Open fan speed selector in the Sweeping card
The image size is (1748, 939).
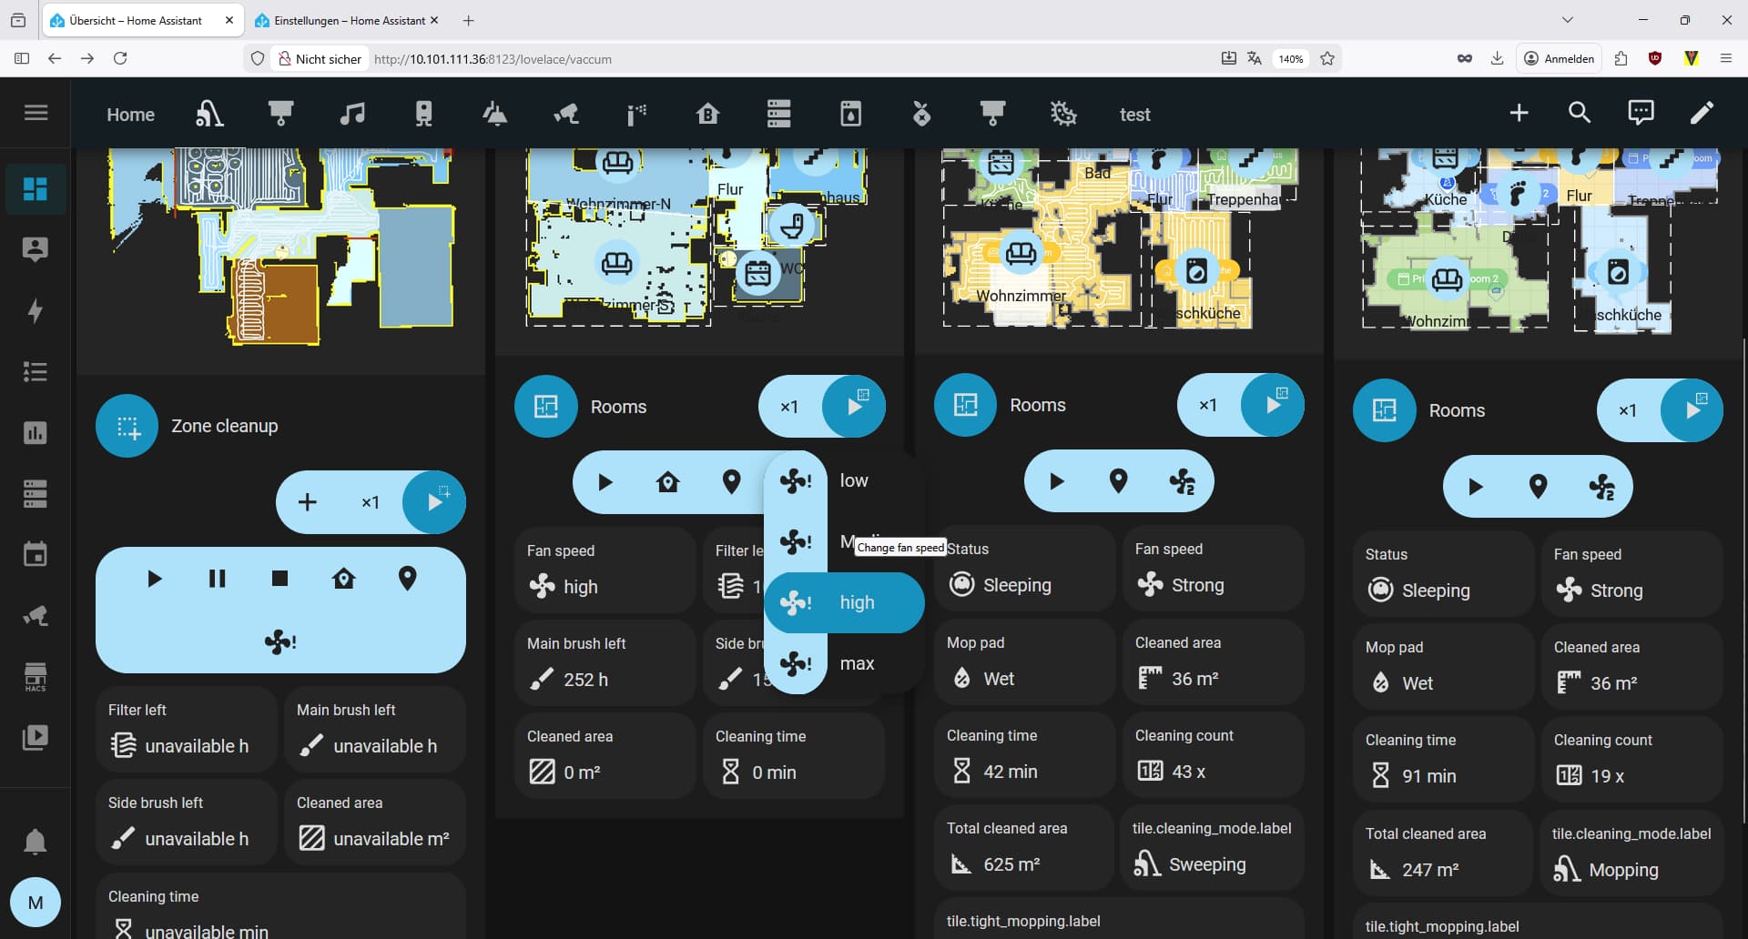click(x=1182, y=481)
